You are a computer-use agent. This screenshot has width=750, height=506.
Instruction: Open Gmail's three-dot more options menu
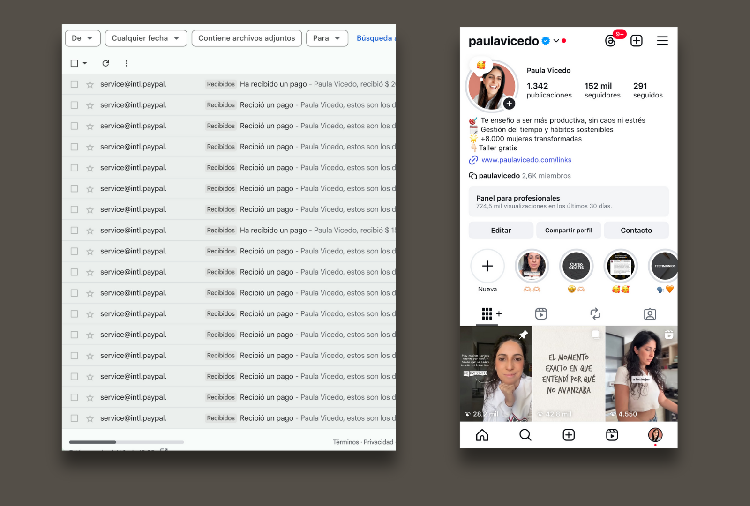pyautogui.click(x=127, y=63)
